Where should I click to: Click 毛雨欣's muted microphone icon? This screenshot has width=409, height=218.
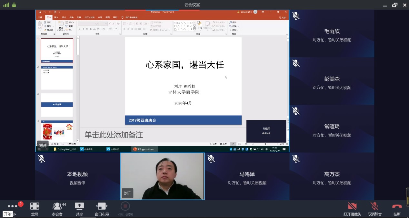coord(296,16)
